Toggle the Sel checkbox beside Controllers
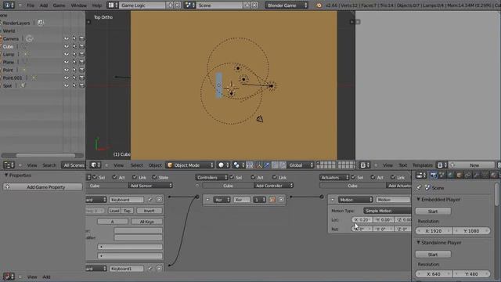This screenshot has width=501, height=282. [232, 177]
